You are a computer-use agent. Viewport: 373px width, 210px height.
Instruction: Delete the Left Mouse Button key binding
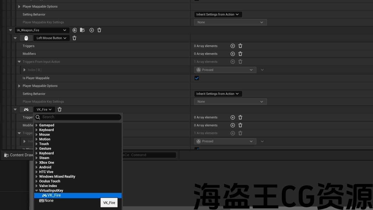click(x=74, y=38)
